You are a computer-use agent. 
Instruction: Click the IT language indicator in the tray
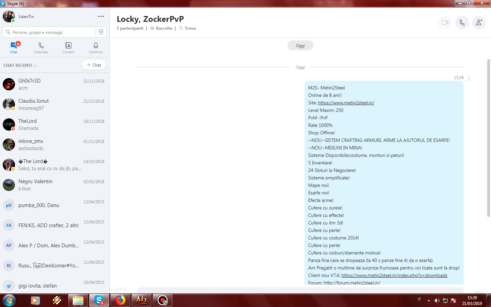point(419,299)
